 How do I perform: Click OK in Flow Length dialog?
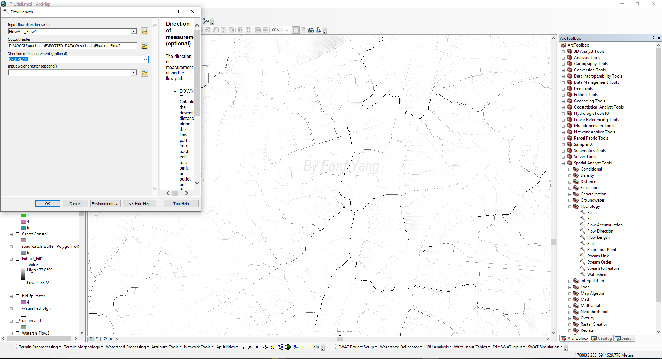(x=48, y=204)
